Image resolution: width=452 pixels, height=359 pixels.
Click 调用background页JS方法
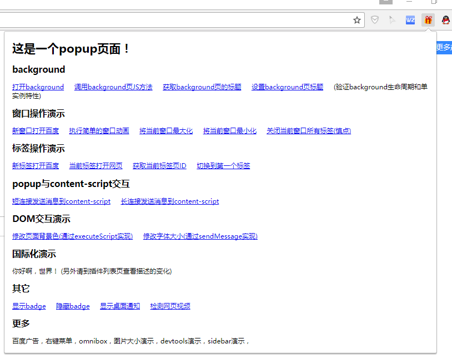click(113, 87)
